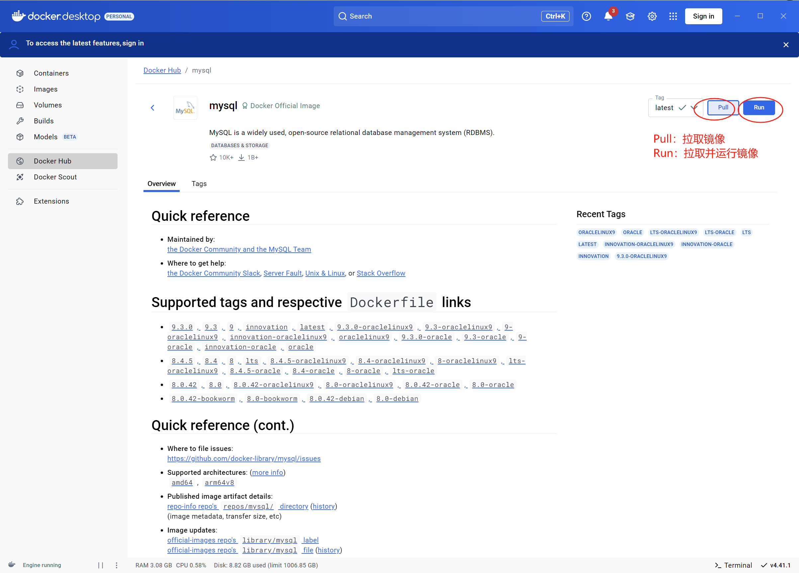Select the Overview tab

click(x=161, y=184)
